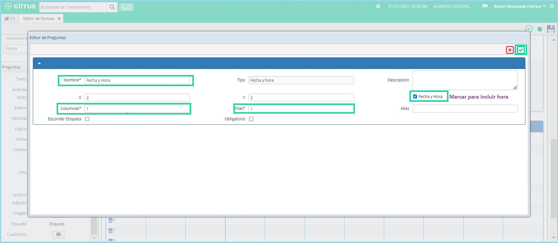The width and height of the screenshot is (558, 243).
Task: Click the Descripción text area
Action: tap(465, 80)
